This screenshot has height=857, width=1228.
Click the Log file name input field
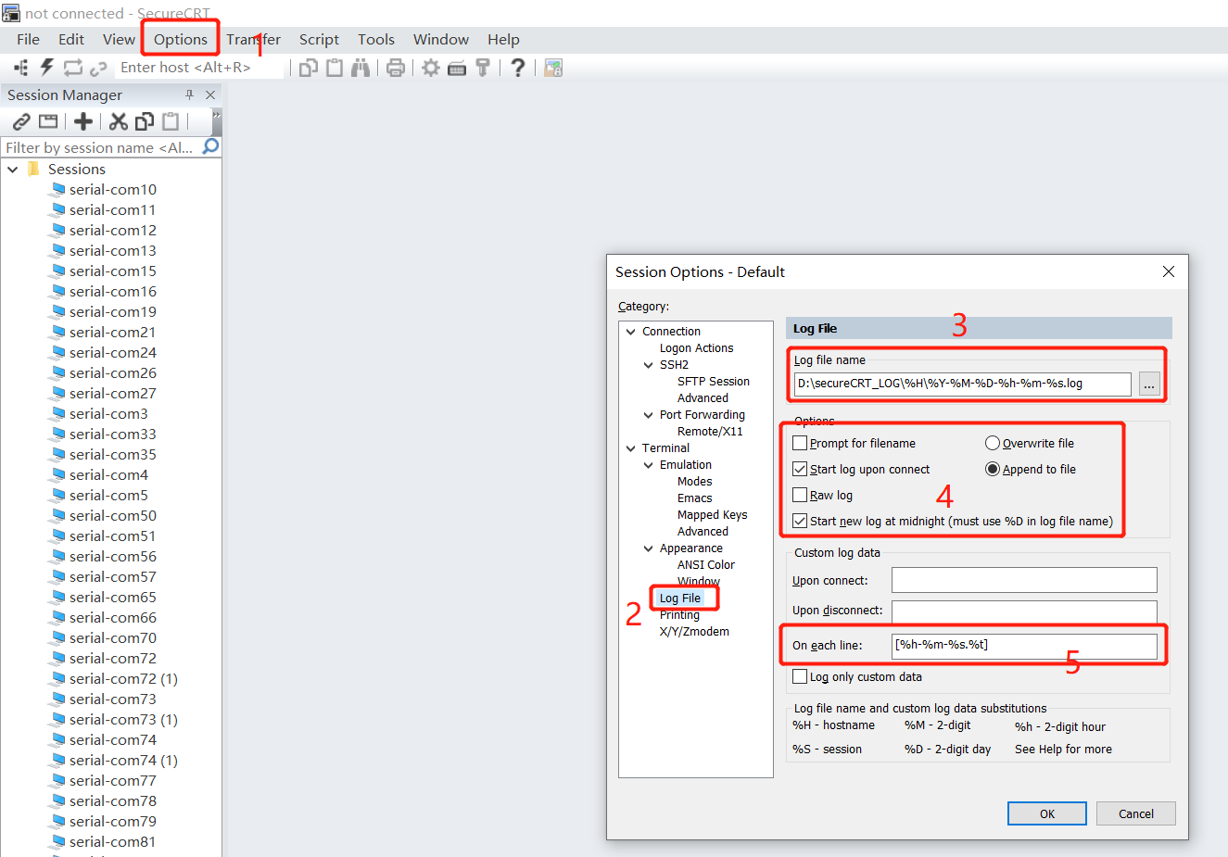(x=963, y=384)
